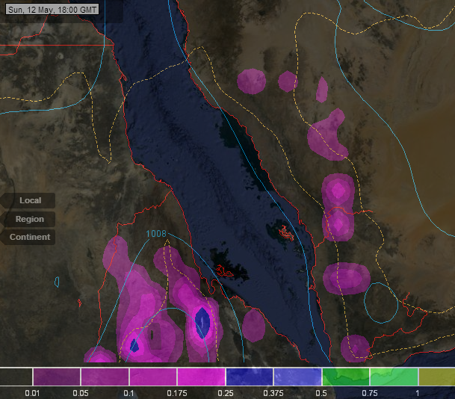Pick the 0.1 magenta legend swatch
This screenshot has width=455, height=399.
click(x=153, y=377)
